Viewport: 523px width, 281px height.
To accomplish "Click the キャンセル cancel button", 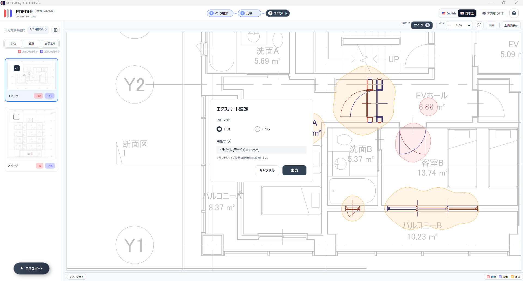I will click(x=267, y=170).
